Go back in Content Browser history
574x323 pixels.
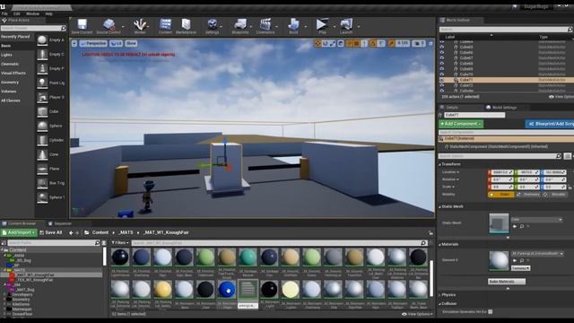pos(71,233)
